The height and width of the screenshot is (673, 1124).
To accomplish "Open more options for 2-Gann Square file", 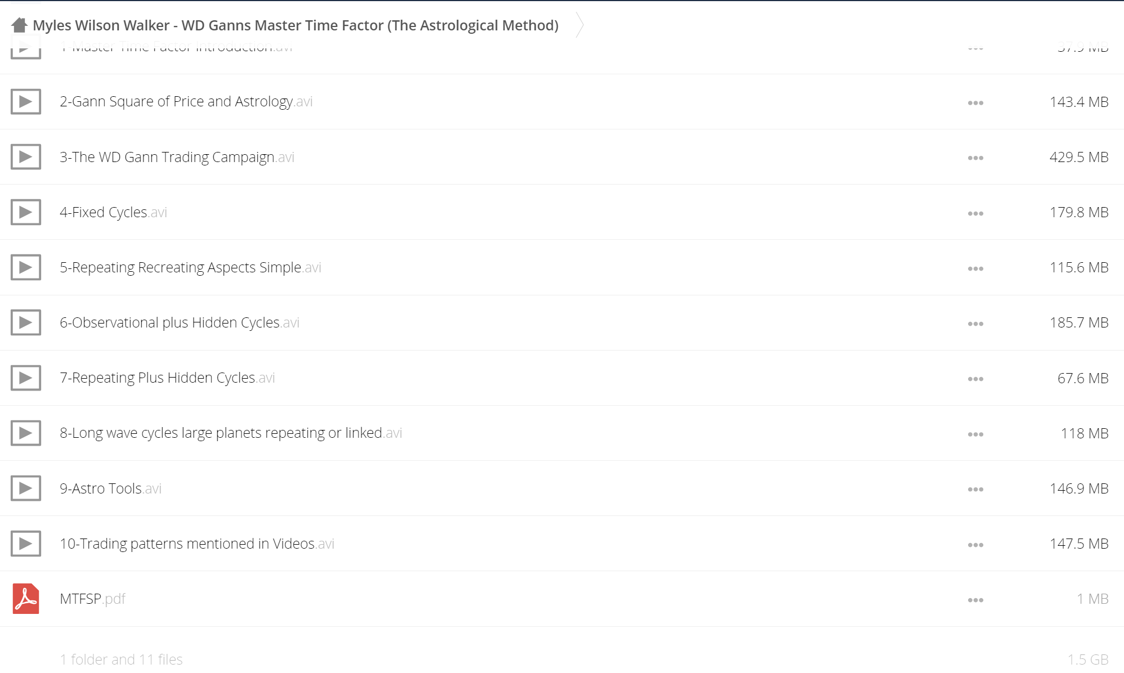I will (975, 103).
